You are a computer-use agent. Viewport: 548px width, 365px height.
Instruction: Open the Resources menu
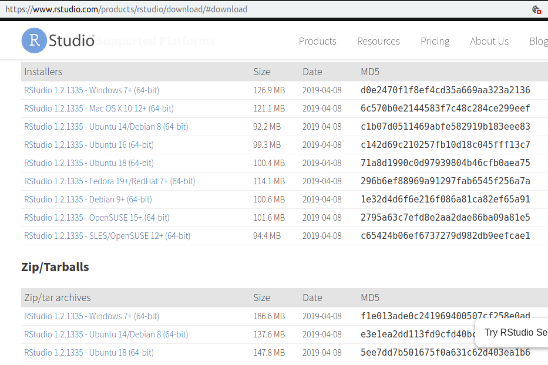(x=378, y=41)
